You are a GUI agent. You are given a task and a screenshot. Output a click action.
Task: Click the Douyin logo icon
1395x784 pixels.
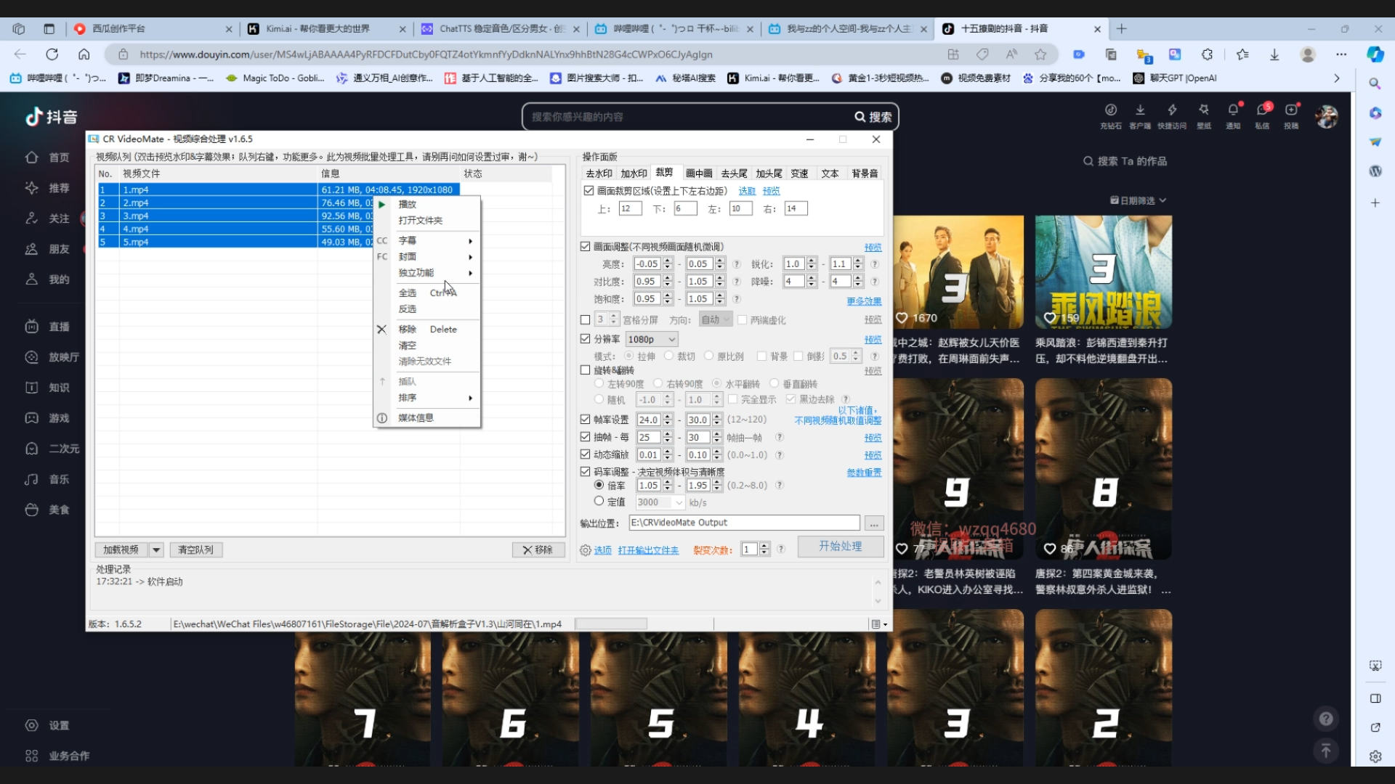(34, 117)
